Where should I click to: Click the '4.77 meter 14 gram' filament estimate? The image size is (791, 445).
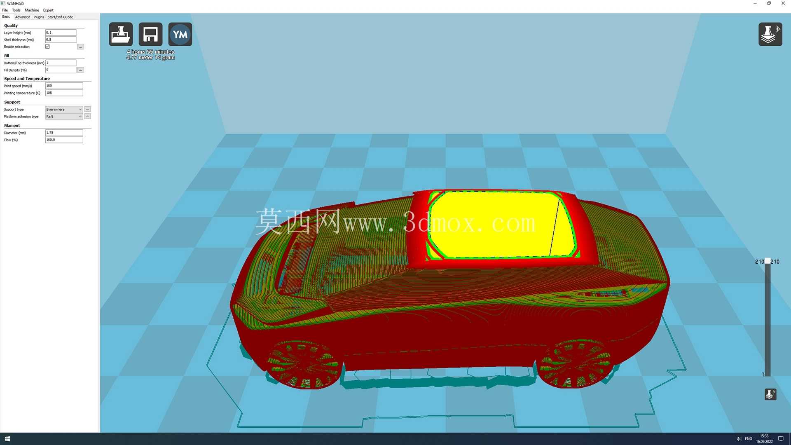pyautogui.click(x=150, y=58)
